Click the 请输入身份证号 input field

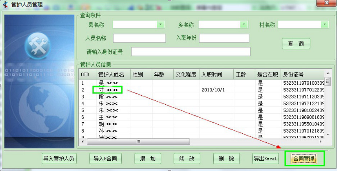pyautogui.click(x=191, y=52)
